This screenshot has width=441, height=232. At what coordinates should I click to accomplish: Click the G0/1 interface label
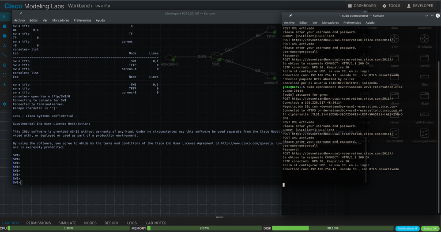[229, 50]
